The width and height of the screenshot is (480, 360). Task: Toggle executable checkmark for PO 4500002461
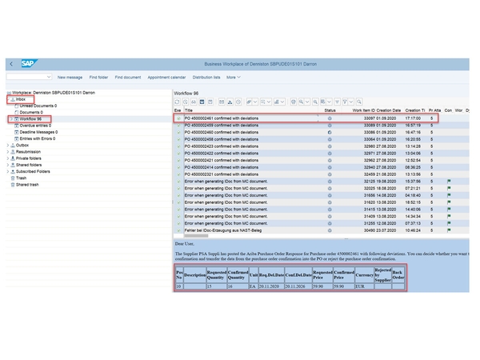coord(178,118)
